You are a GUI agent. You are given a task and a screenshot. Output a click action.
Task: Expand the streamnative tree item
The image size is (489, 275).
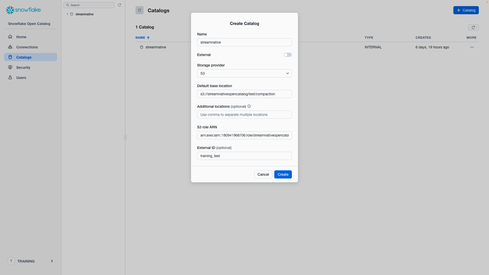pyautogui.click(x=67, y=14)
